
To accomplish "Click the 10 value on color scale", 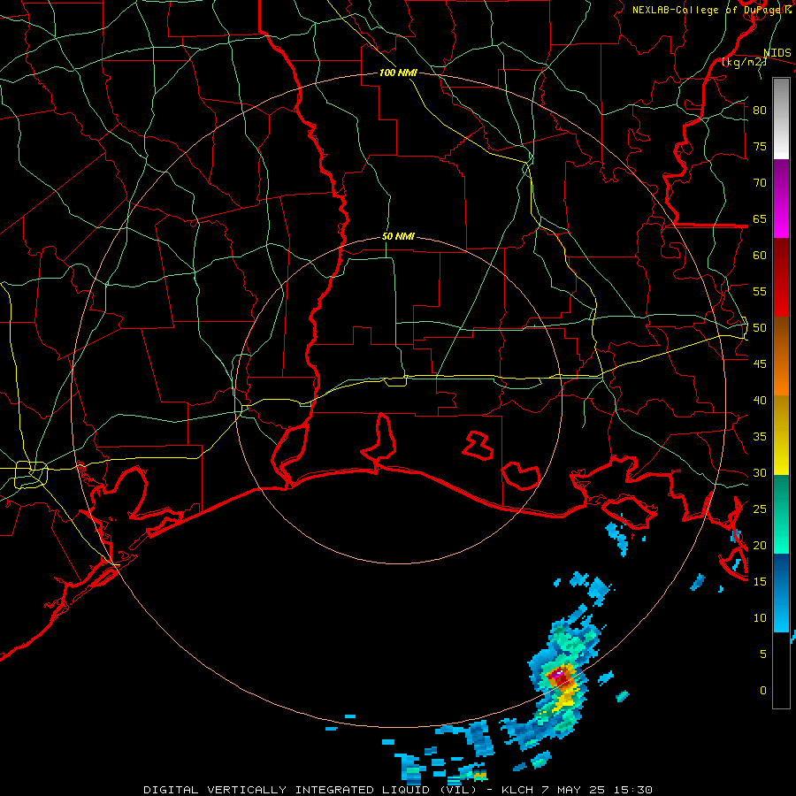I will point(760,618).
